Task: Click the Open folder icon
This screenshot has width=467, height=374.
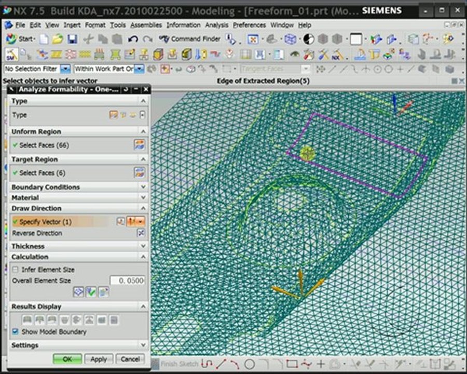Action: [x=58, y=39]
